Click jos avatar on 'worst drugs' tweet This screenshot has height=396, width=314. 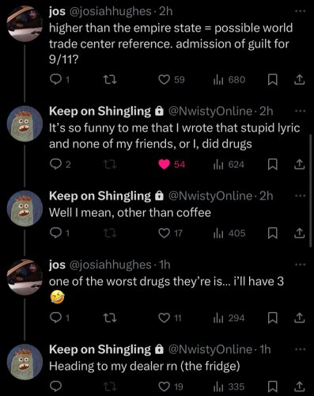[25, 277]
